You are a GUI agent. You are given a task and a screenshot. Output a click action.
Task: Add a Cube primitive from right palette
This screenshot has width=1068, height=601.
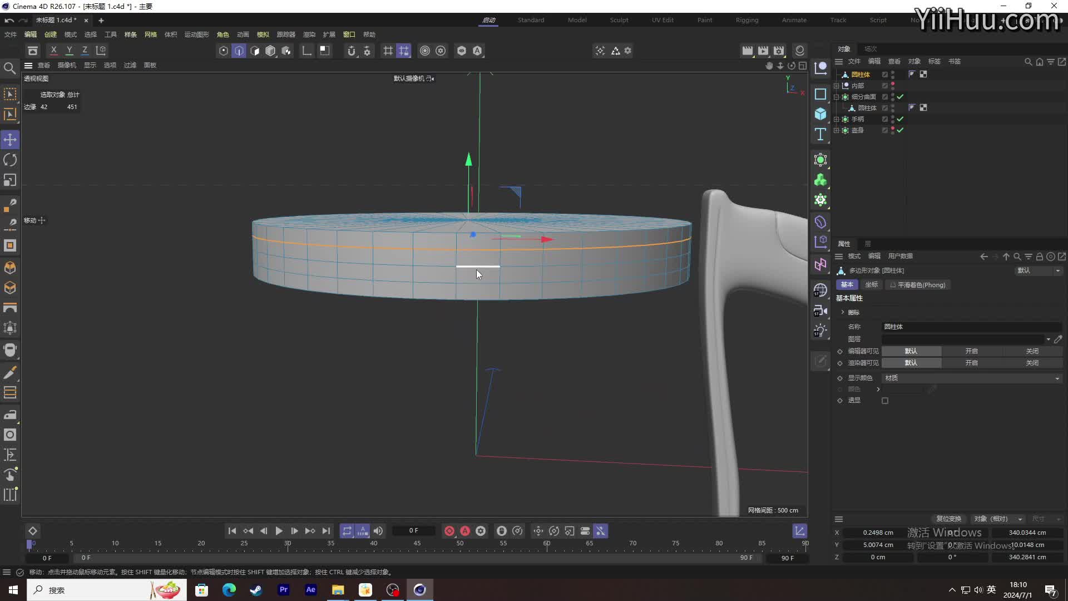click(x=820, y=114)
